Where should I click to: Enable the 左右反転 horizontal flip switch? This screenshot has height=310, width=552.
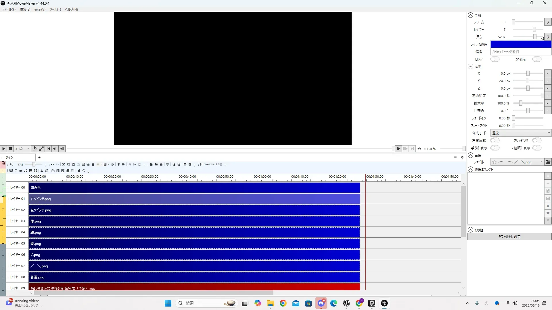tap(495, 141)
